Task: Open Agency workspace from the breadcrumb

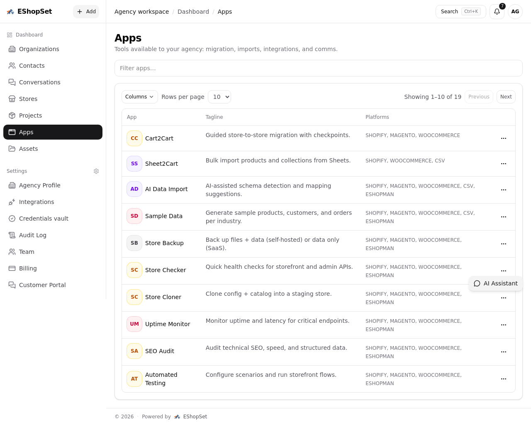Action: tap(141, 12)
